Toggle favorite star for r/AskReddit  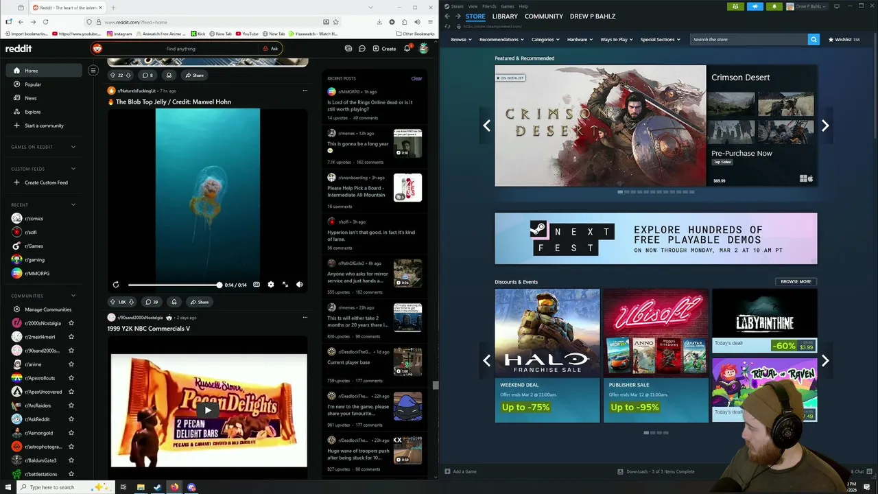[x=71, y=419]
